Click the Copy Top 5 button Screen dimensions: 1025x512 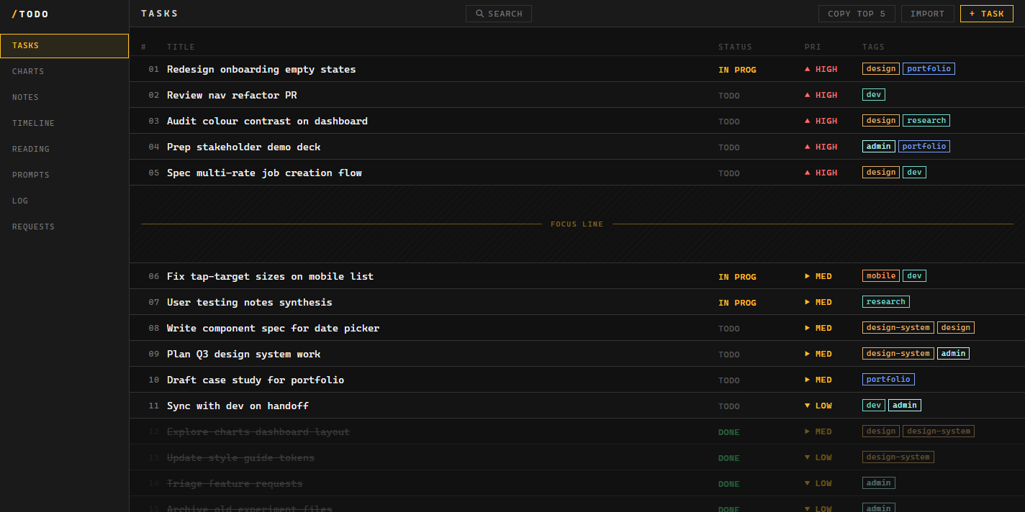coord(857,14)
